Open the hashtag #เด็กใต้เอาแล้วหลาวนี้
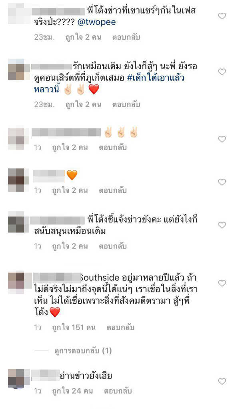This screenshot has height=409, width=240. 109,83
